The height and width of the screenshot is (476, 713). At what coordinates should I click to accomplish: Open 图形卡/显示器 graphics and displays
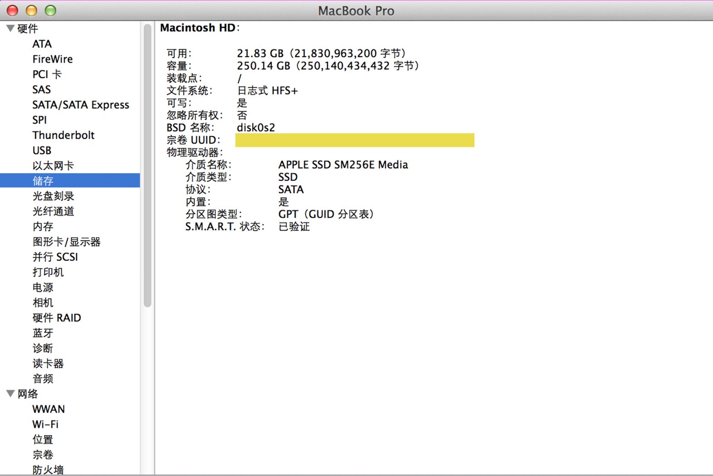click(66, 242)
